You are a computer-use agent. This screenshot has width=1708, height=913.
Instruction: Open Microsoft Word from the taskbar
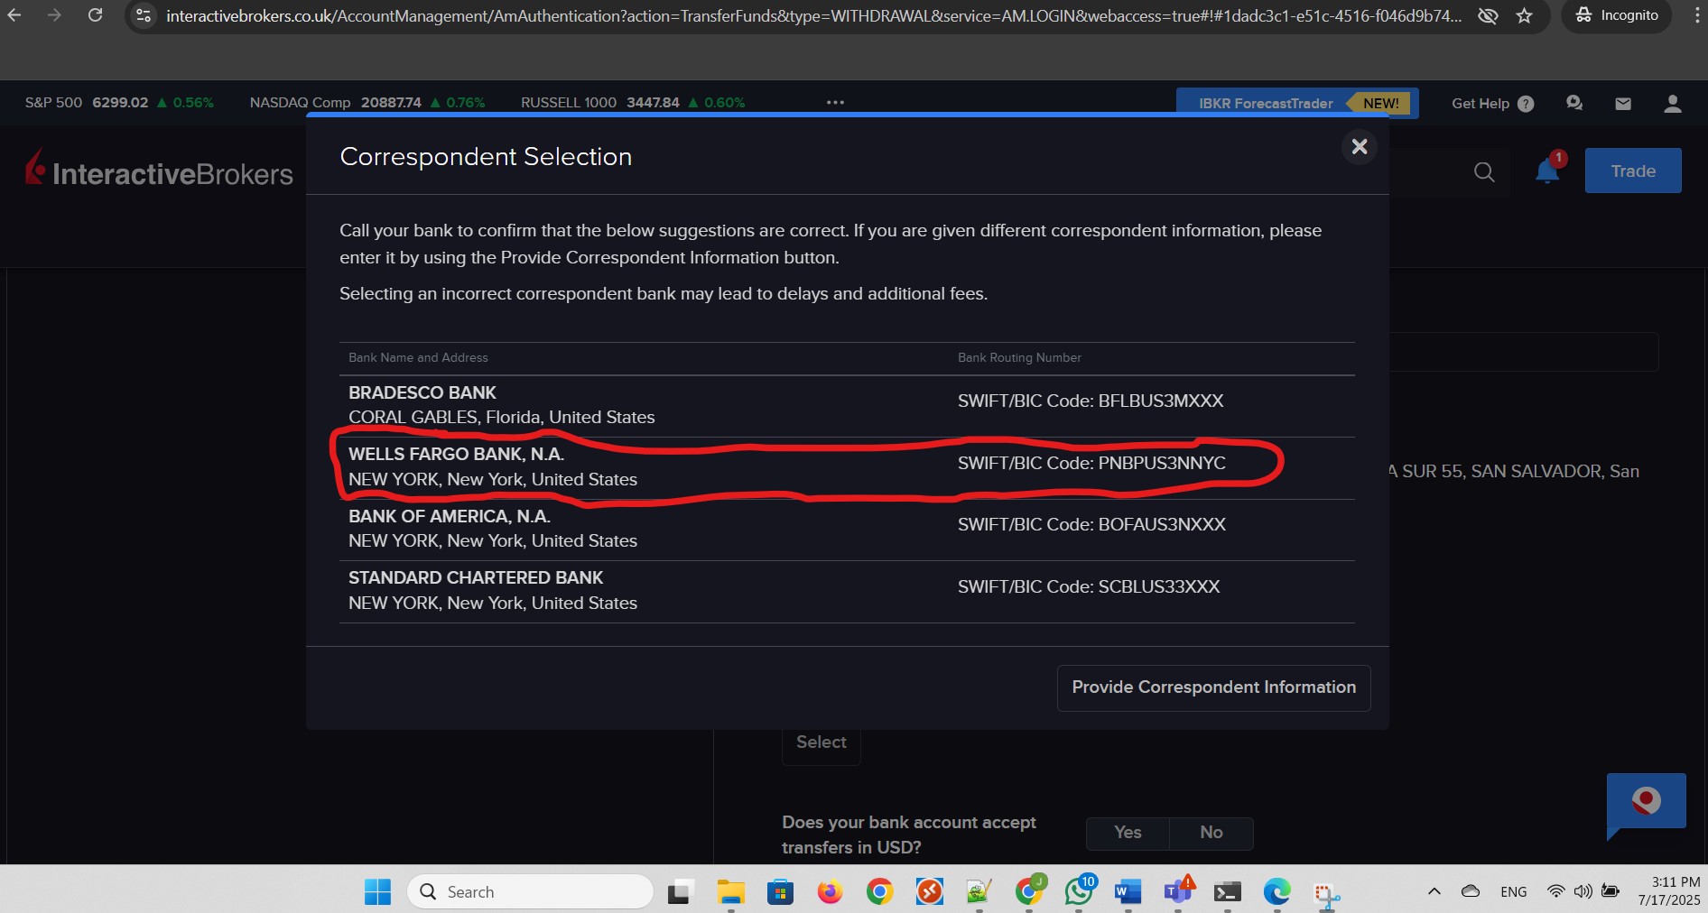coord(1128,891)
